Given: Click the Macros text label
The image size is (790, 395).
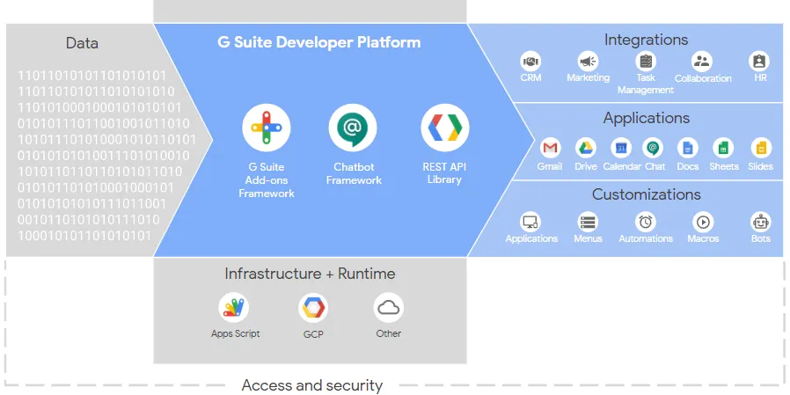Looking at the screenshot, I should point(703,238).
